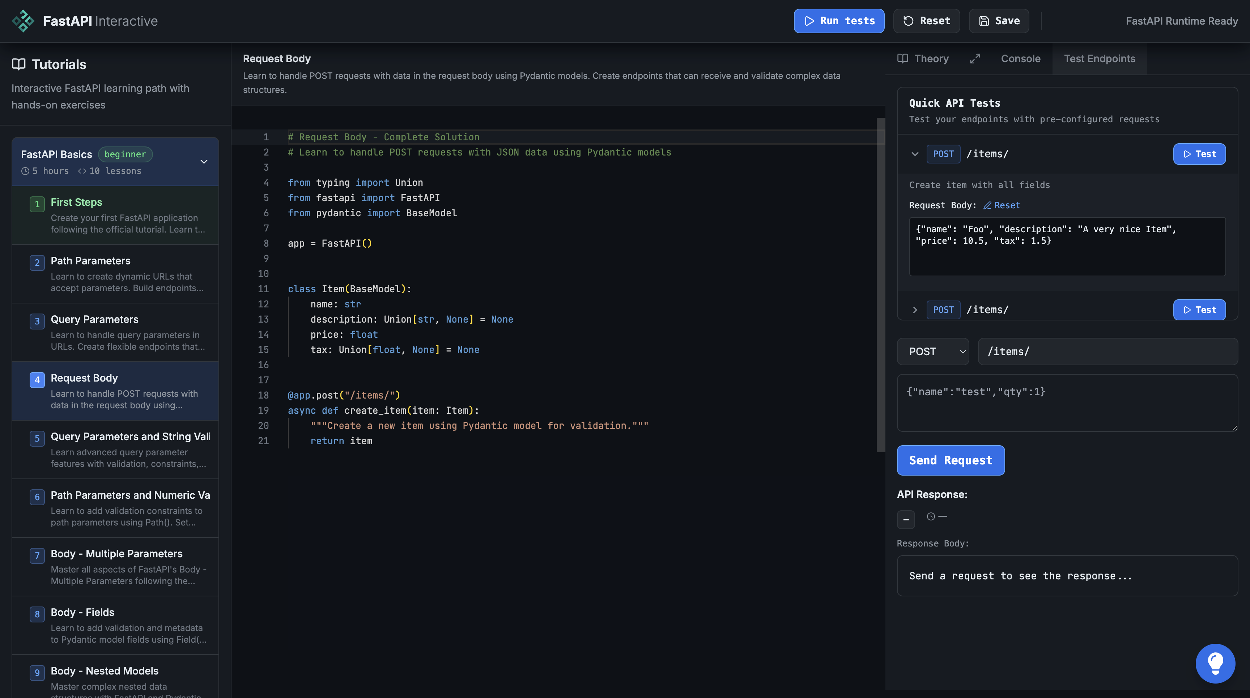Open Query Parameters and String Validation lesson
This screenshot has width=1250, height=698.
[115, 450]
